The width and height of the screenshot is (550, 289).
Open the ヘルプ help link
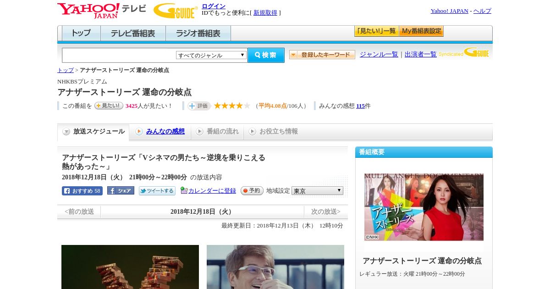point(482,11)
